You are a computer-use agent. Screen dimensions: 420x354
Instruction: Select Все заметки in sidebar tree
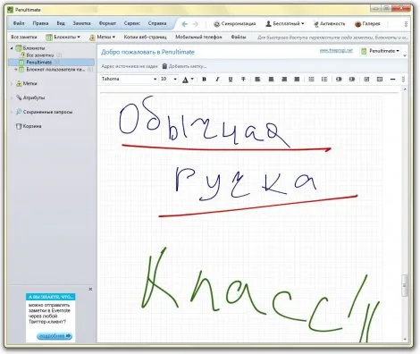(x=40, y=55)
